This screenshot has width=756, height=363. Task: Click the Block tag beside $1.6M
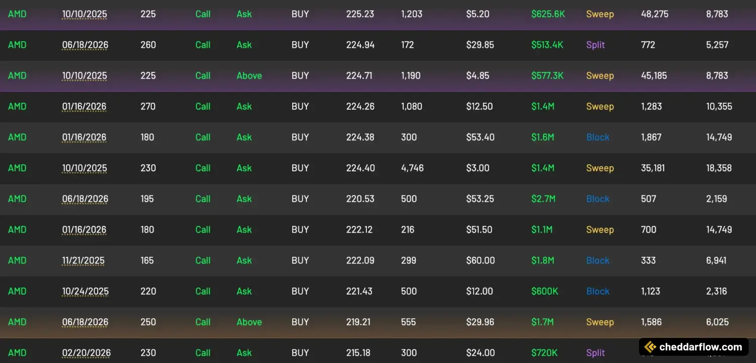[598, 137]
